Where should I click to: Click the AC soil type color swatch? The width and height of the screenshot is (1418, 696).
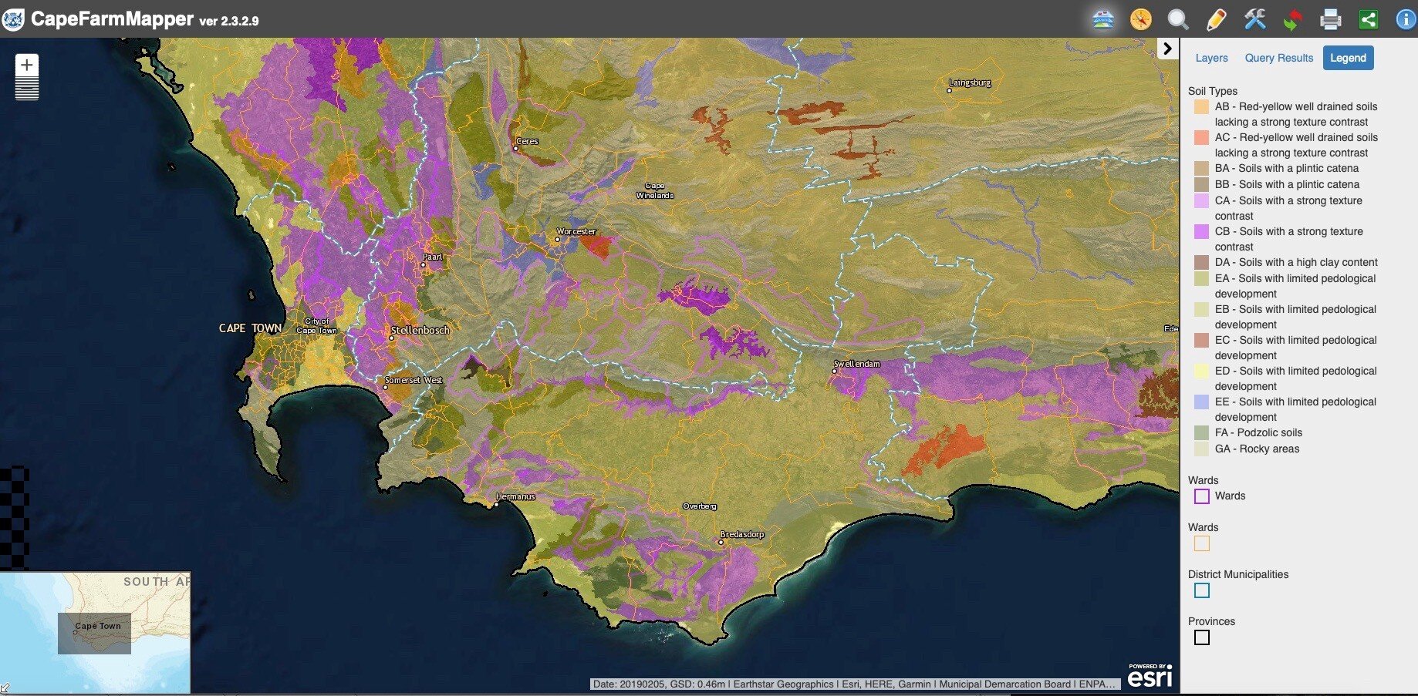(1201, 137)
